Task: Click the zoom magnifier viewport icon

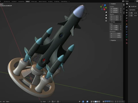Action: 106,12
